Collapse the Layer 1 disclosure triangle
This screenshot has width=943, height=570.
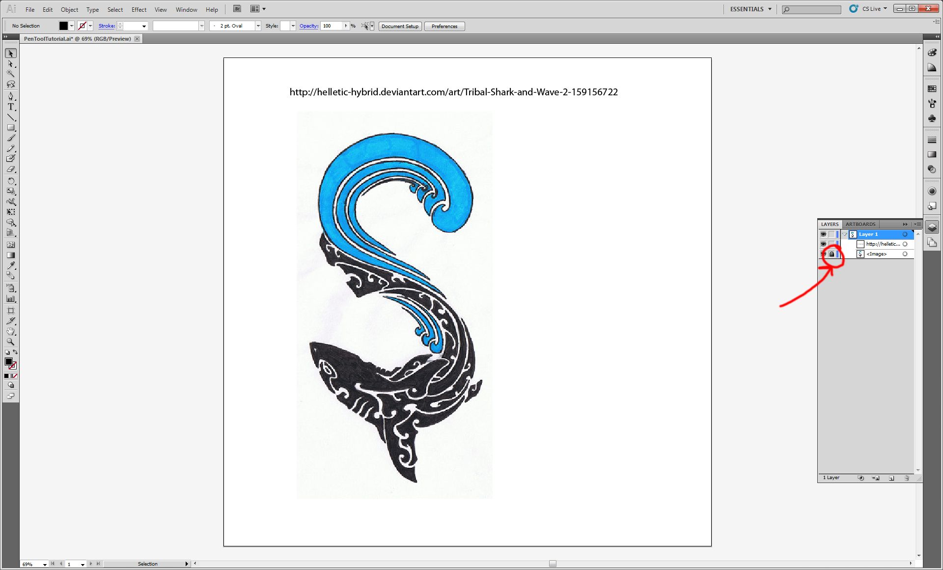[845, 234]
